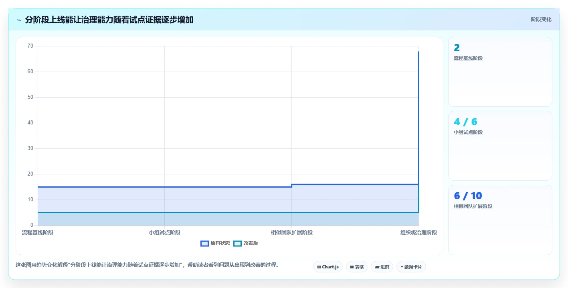Open the 小组试点阶段 card showing 4 / 6
This screenshot has height=288, width=568.
tap(500, 146)
